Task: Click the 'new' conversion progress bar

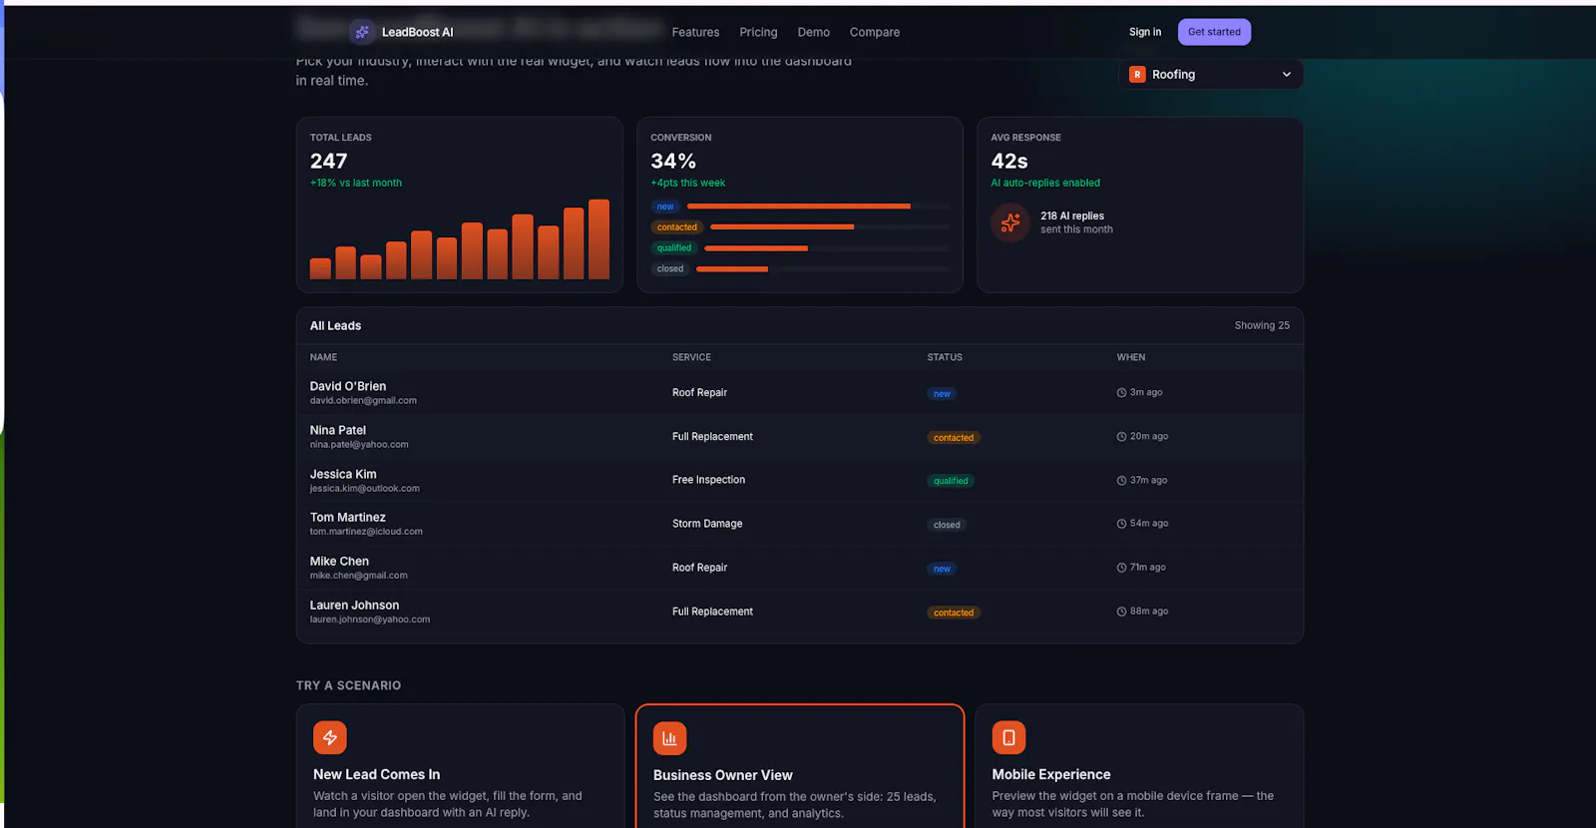Action: pyautogui.click(x=818, y=207)
